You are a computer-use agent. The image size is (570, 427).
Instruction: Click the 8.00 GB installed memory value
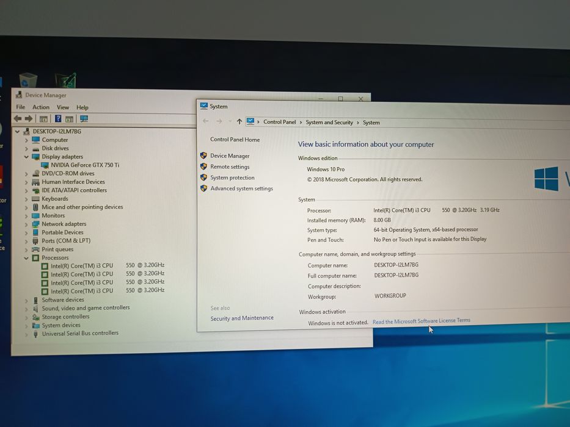(x=382, y=220)
